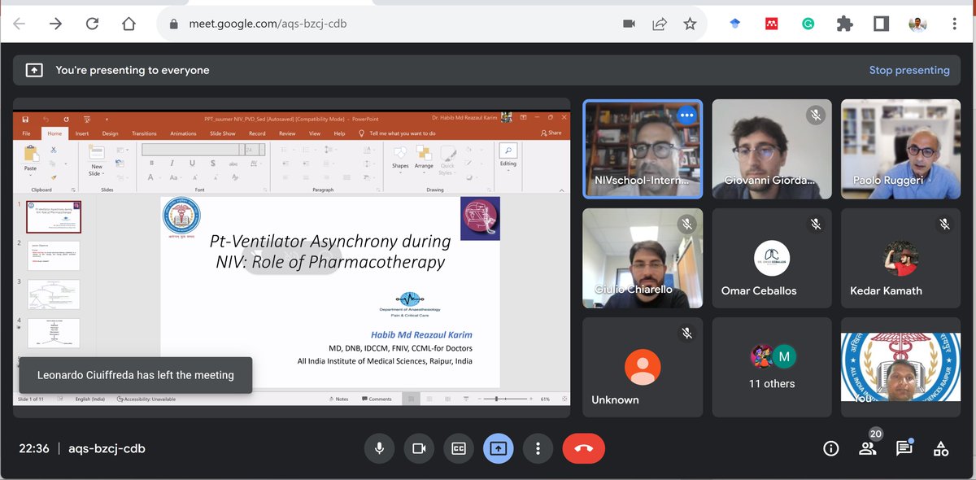976x480 pixels.
Task: Select the Omar Ceballos tile
Action: pyautogui.click(x=772, y=259)
